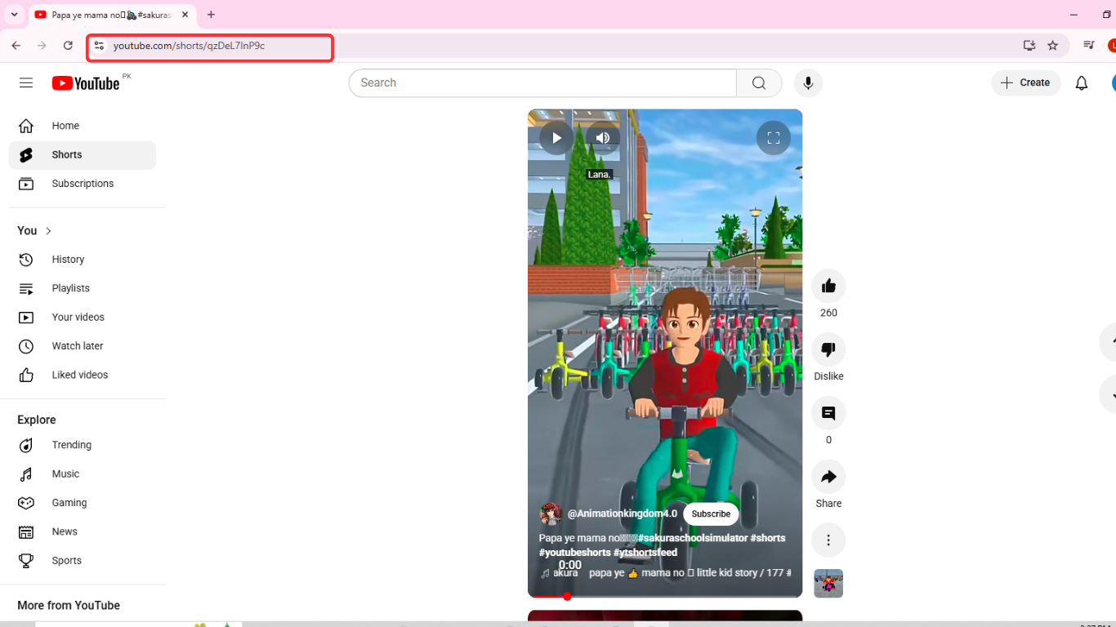Click the #youtubeshorts hashtag

coord(575,553)
